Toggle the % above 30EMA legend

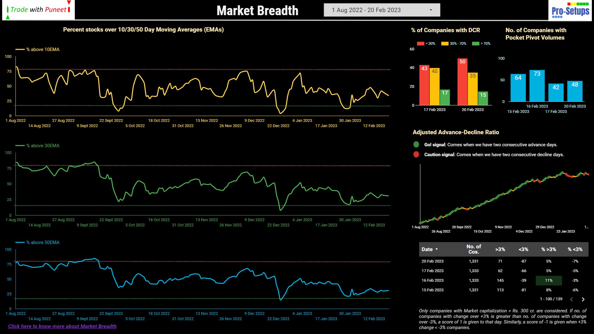point(38,146)
